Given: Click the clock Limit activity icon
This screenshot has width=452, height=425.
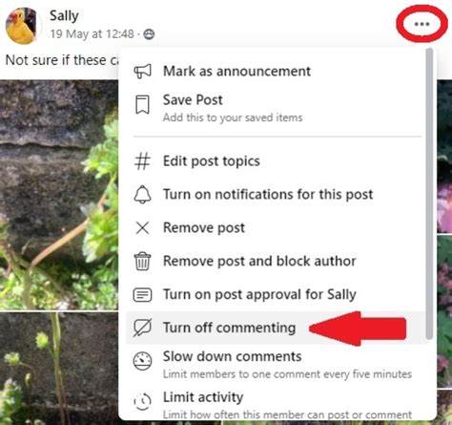Looking at the screenshot, I should (142, 401).
